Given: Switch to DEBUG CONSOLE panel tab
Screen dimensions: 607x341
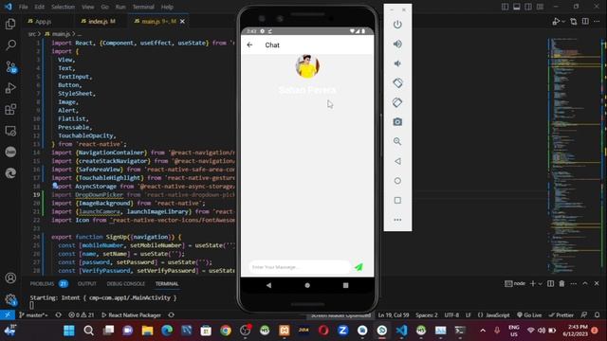Looking at the screenshot, I should pyautogui.click(x=125, y=283).
